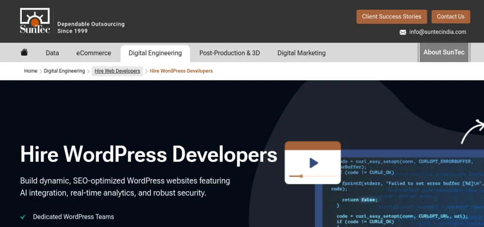This screenshot has width=484, height=227.
Task: Click the envelope email icon
Action: pos(403,32)
